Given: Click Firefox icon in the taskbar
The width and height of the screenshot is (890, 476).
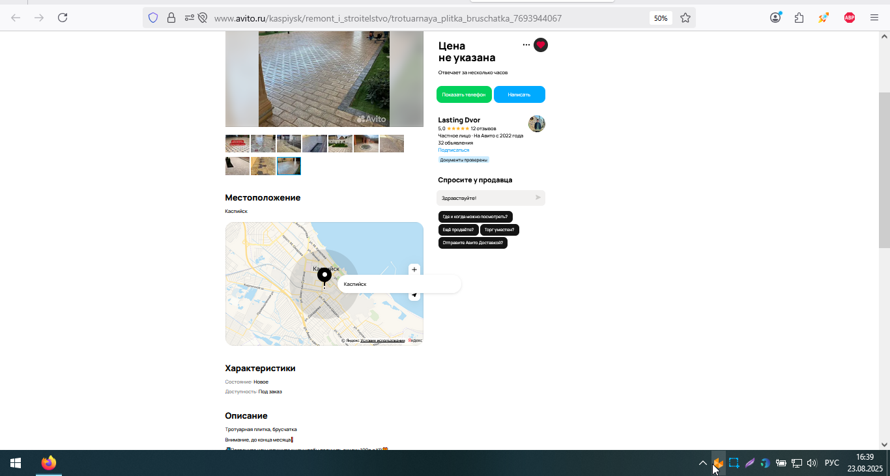Looking at the screenshot, I should 49,463.
